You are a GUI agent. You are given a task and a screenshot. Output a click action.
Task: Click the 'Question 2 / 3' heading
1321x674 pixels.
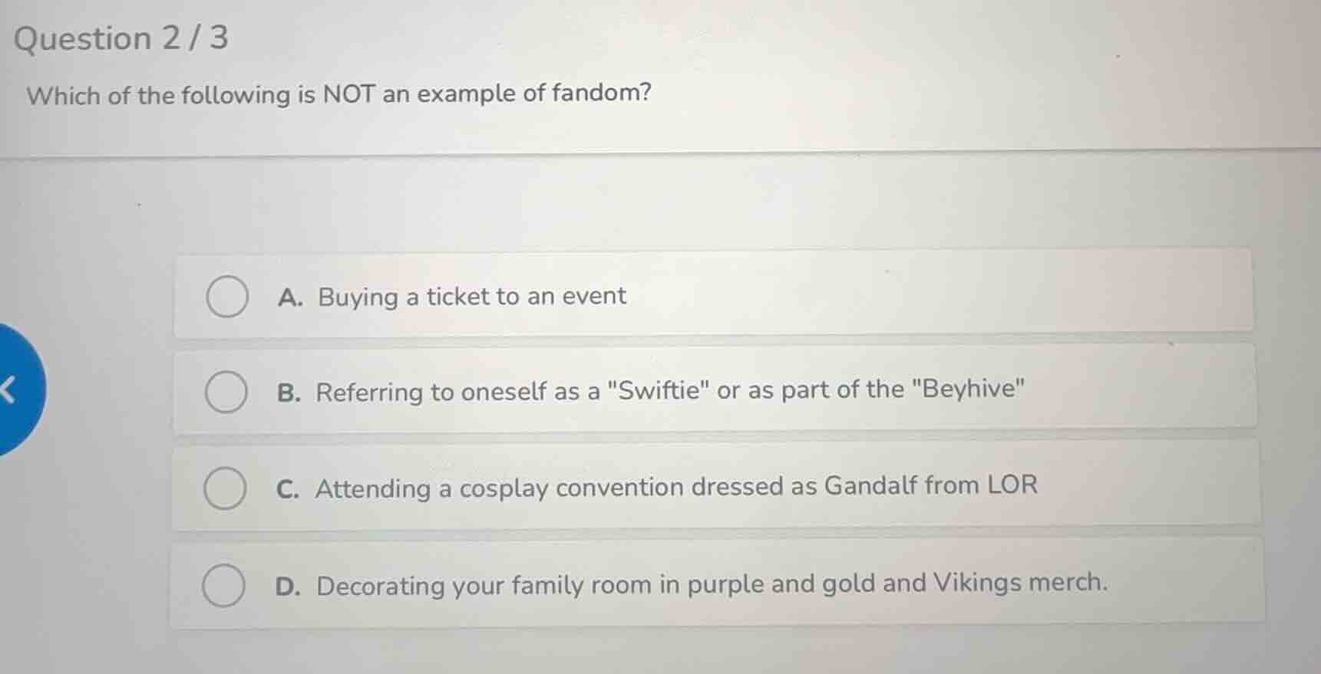(x=119, y=37)
